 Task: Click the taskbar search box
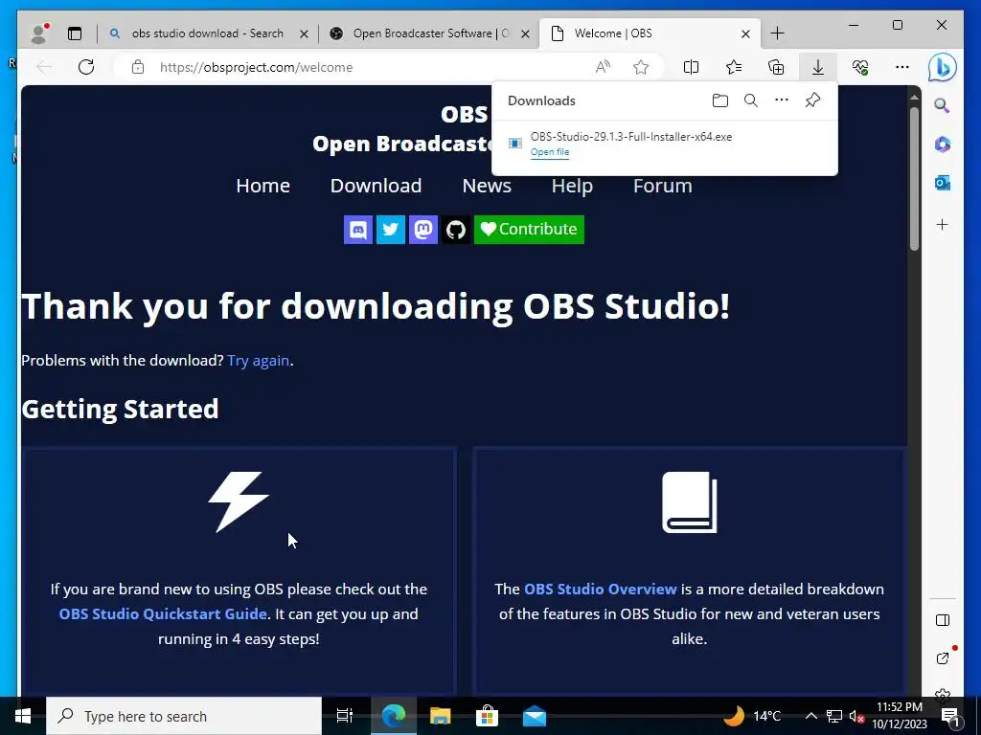(184, 716)
